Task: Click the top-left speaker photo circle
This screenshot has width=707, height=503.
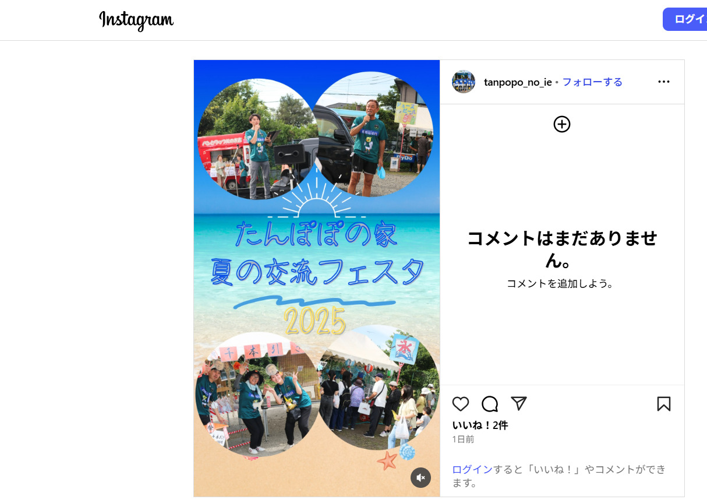Action: pyautogui.click(x=257, y=139)
